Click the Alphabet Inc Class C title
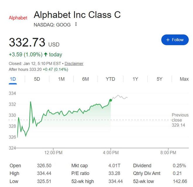Screen dimensions: 193x187 (77, 15)
